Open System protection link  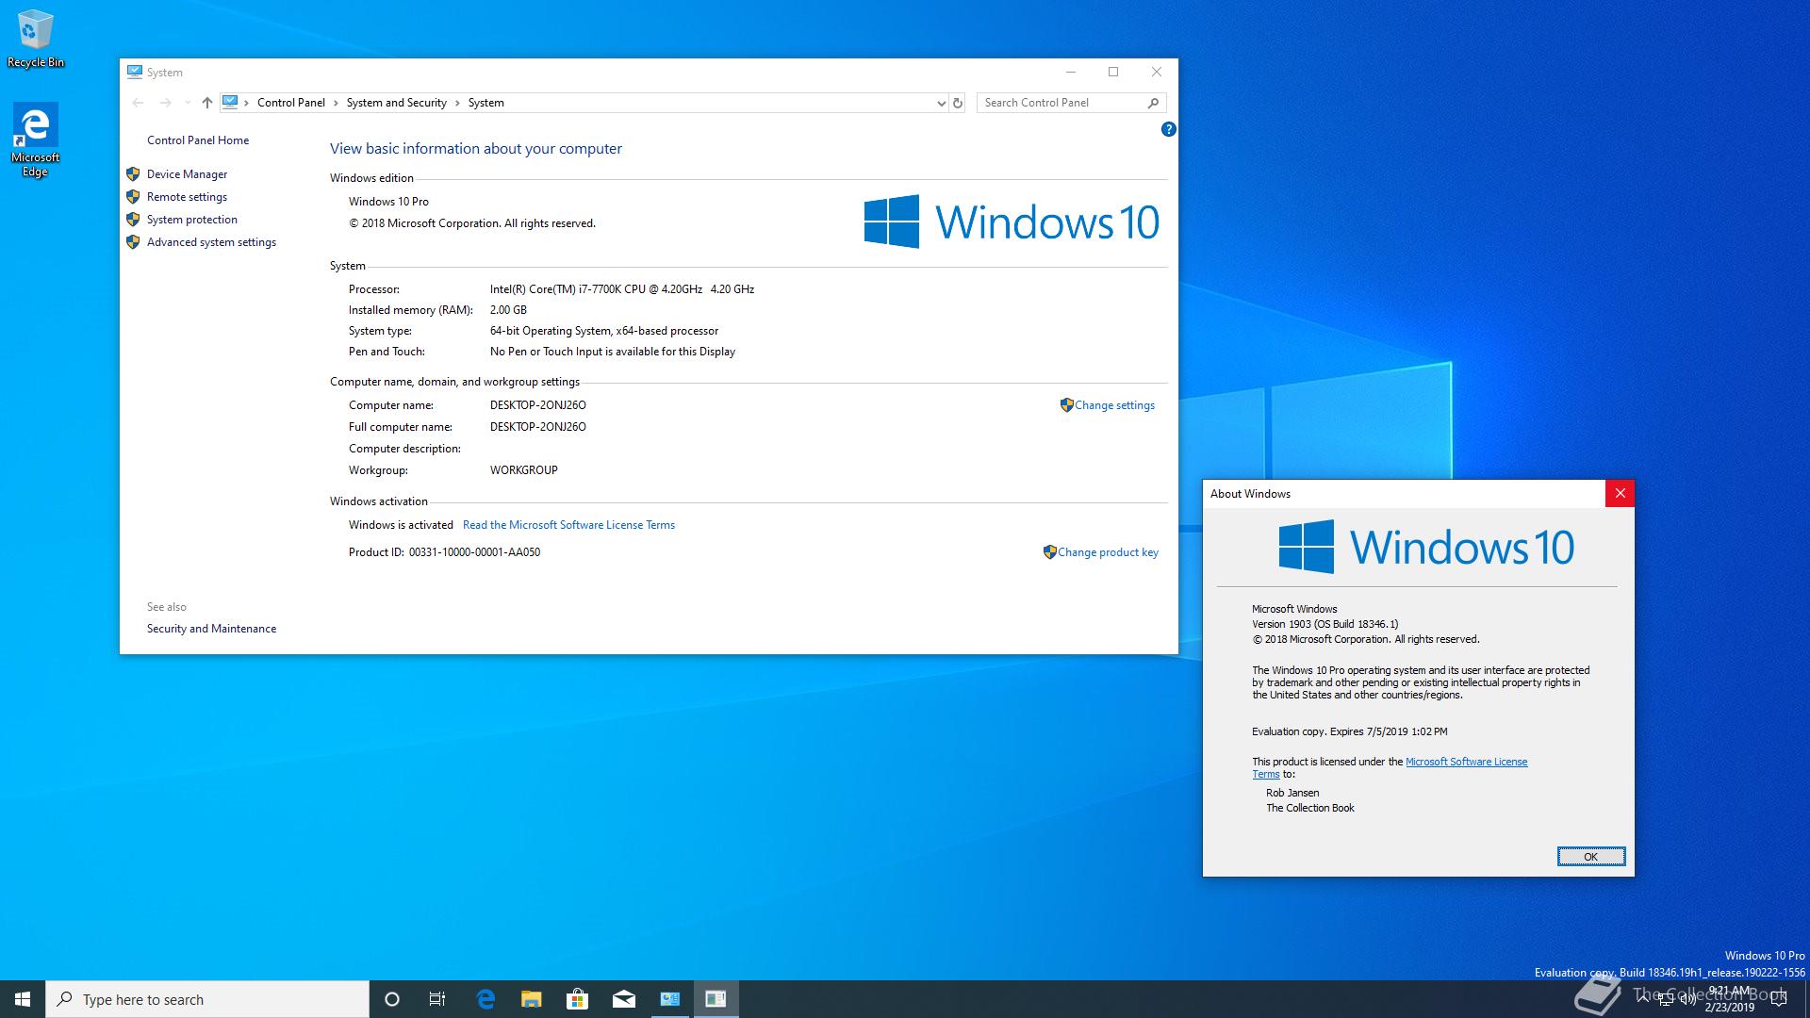191,220
